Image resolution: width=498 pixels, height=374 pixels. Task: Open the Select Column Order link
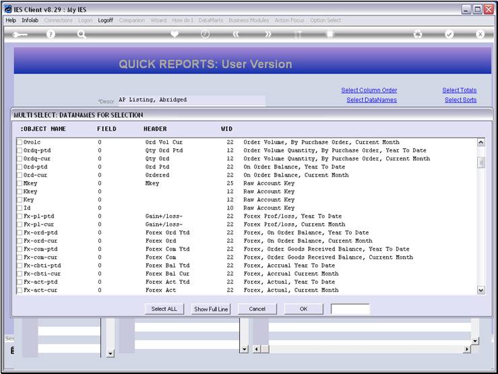tap(369, 90)
